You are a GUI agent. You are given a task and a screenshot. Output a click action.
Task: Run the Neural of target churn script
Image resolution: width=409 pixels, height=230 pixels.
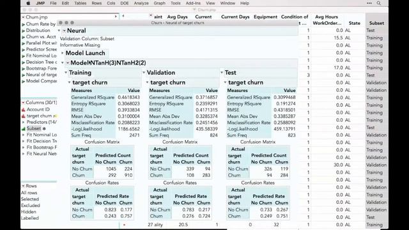23,75
